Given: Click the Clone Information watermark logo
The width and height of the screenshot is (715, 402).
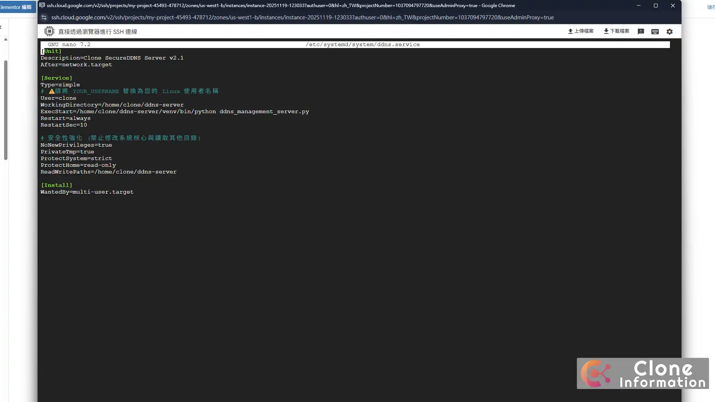Looking at the screenshot, I should click(642, 373).
